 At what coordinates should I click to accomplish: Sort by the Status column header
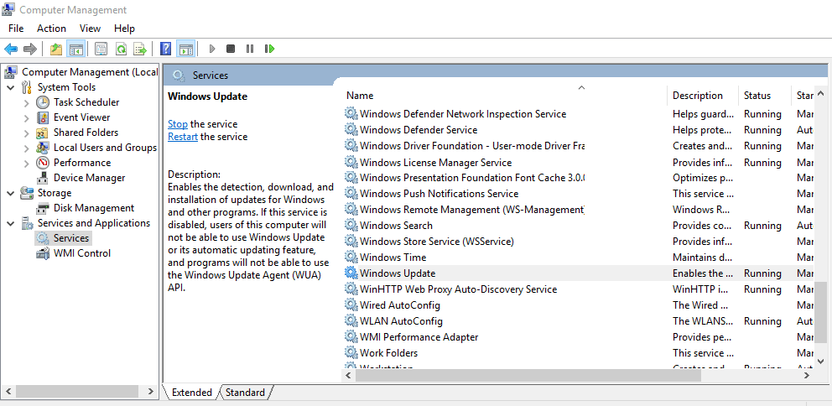pyautogui.click(x=764, y=96)
